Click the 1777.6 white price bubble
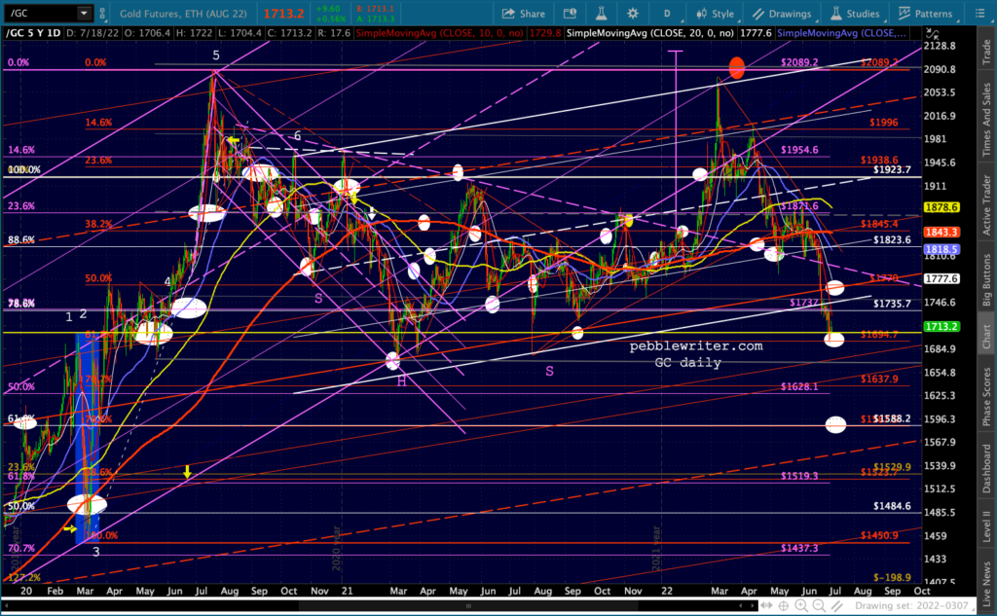This screenshot has width=997, height=616. 942,278
